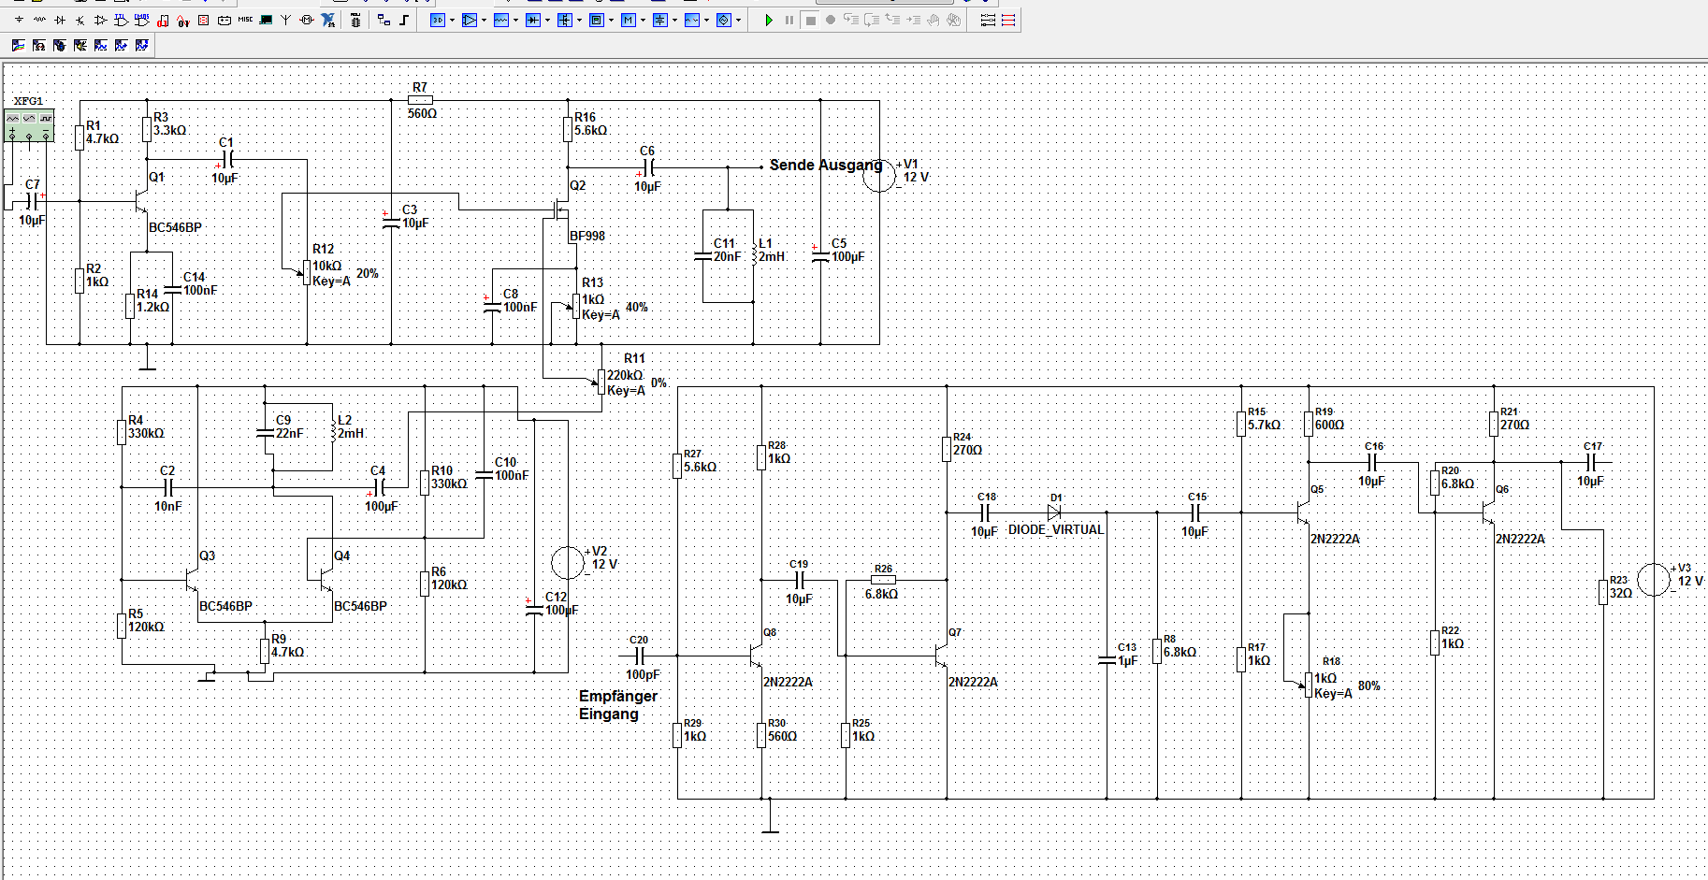The height and width of the screenshot is (880, 1708).
Task: Select the Place Bus tool
Action: coord(404,20)
